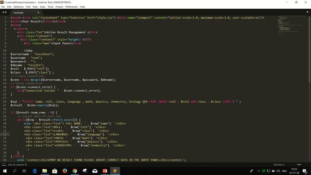This screenshot has width=311, height=175.
Task: Click the 'Connection failed' die statement
Action: pos(59,91)
